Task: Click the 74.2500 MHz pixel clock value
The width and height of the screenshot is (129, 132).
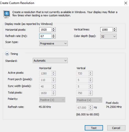Action: 114,107
